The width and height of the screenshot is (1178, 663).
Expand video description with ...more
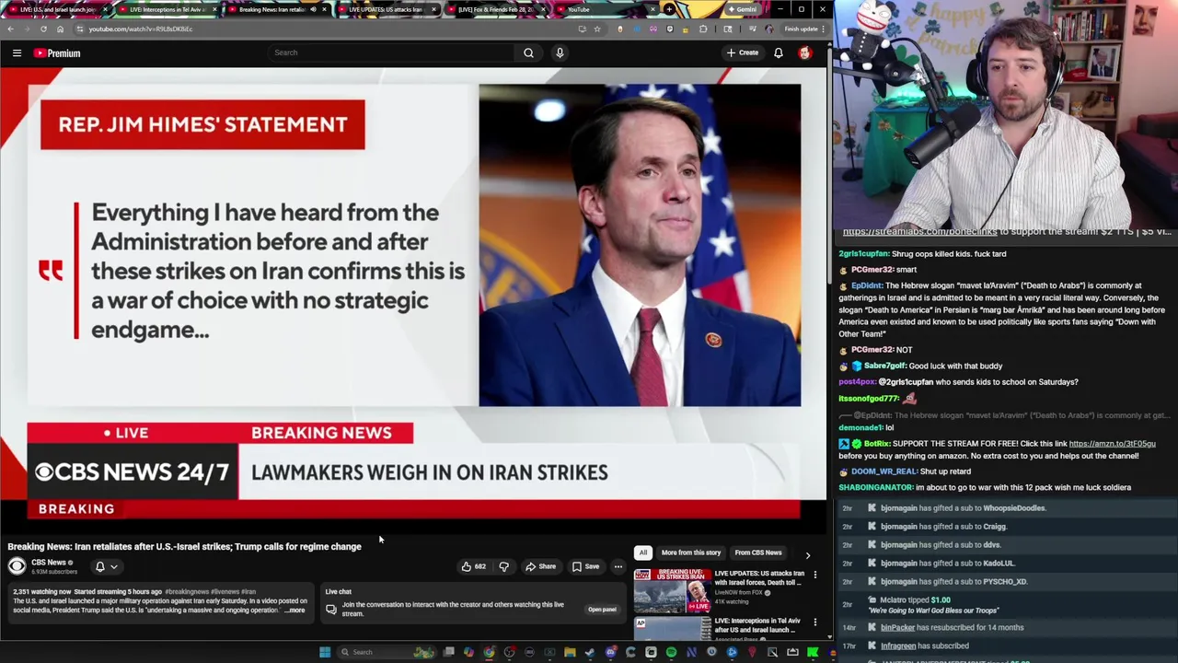(x=295, y=611)
